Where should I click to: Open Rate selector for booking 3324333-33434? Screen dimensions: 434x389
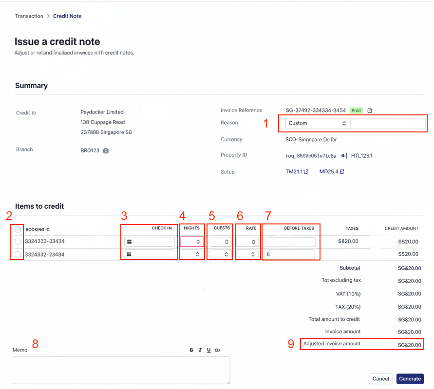tap(247, 241)
